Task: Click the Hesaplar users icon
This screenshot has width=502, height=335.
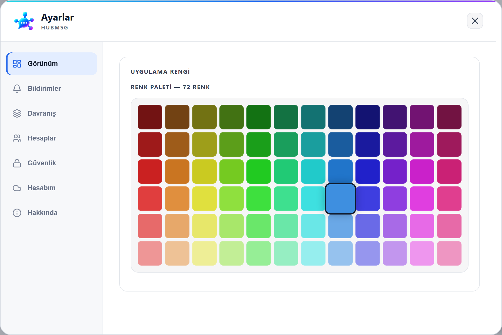Action: point(17,138)
